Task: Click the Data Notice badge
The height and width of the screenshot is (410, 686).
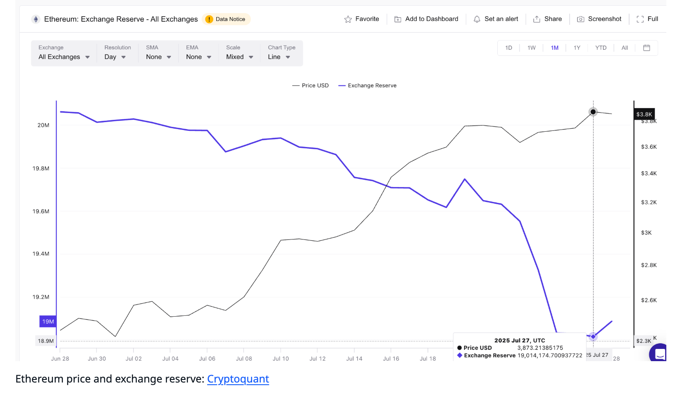Action: tap(226, 19)
